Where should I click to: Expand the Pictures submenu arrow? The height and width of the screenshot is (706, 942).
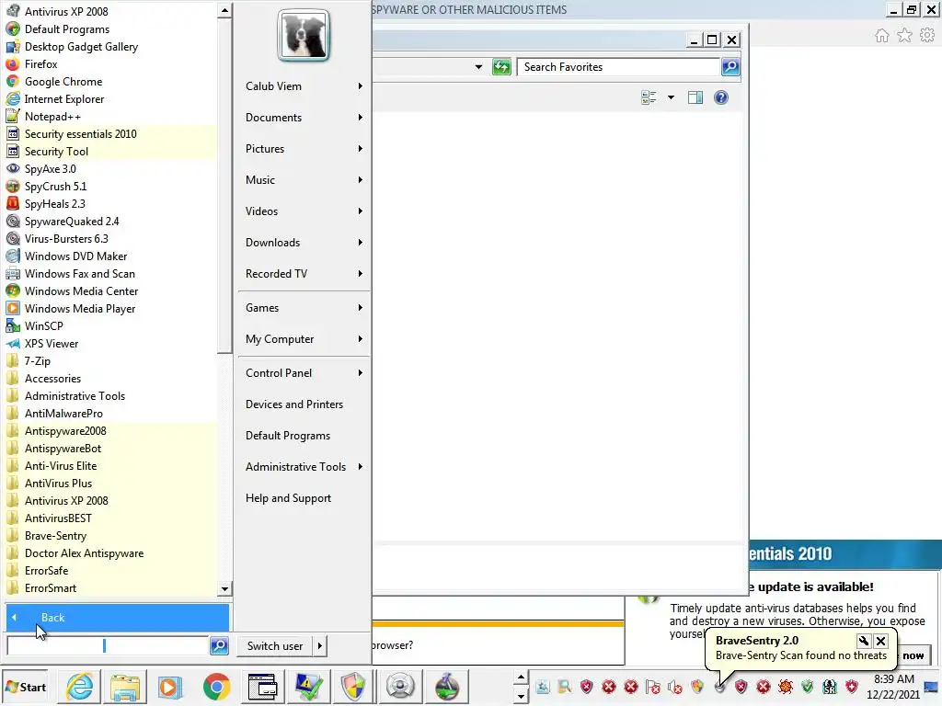[360, 148]
